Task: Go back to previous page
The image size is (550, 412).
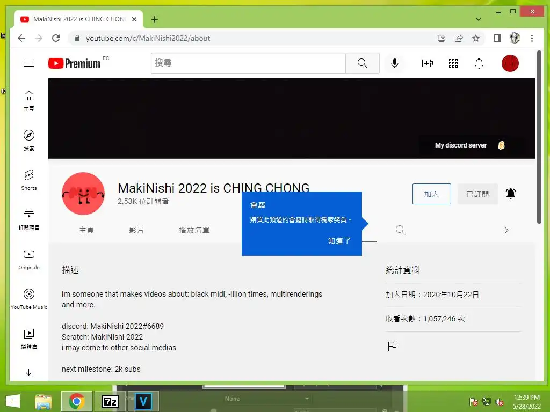Action: click(x=21, y=38)
